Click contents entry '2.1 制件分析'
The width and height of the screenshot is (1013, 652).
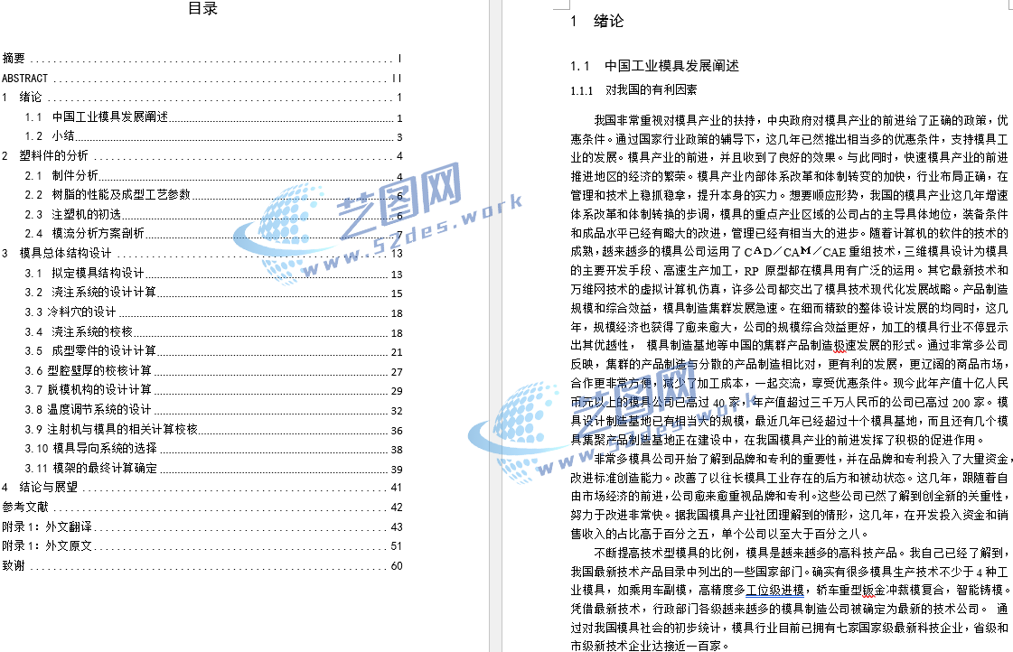click(x=214, y=175)
